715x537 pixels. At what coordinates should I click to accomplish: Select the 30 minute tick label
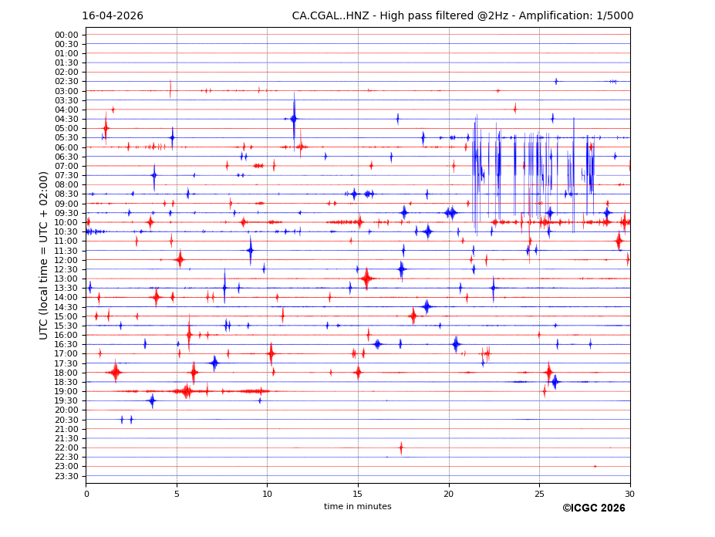point(630,494)
